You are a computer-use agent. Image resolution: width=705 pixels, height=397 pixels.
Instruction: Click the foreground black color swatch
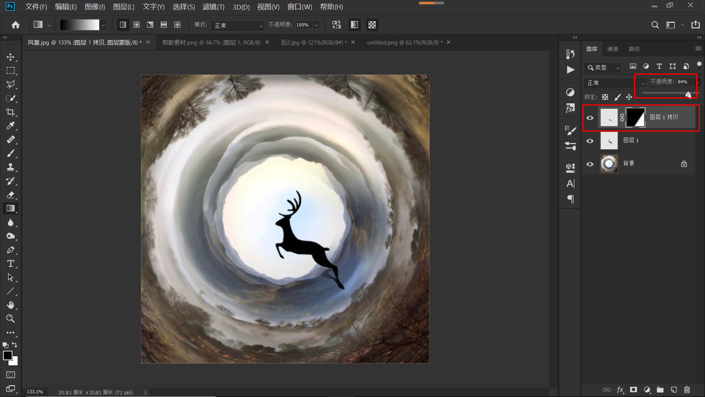pyautogui.click(x=7, y=355)
